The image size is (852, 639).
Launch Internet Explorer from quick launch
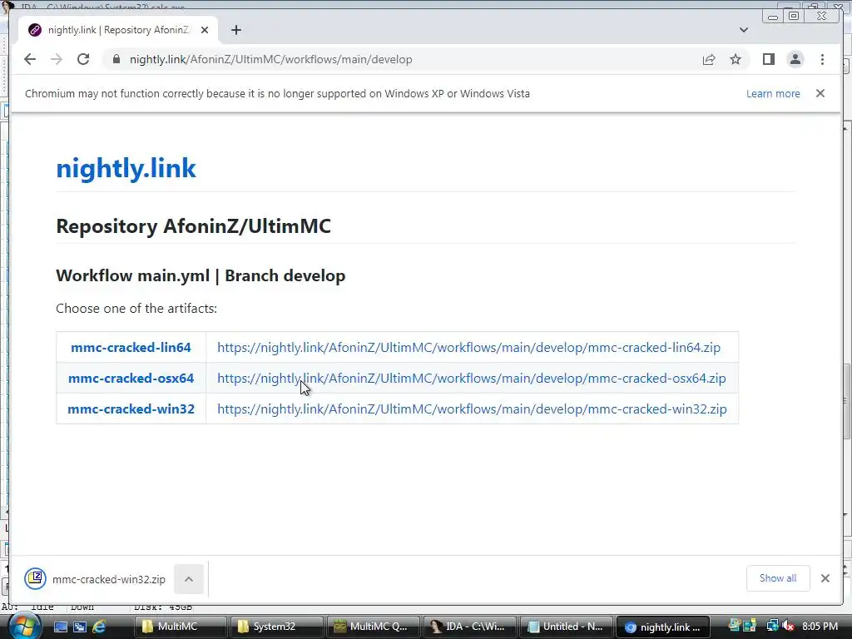point(99,627)
